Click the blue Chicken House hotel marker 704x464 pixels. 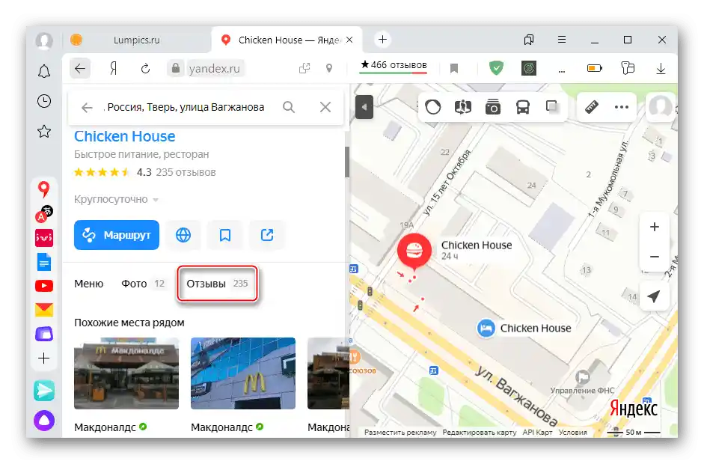tap(486, 329)
